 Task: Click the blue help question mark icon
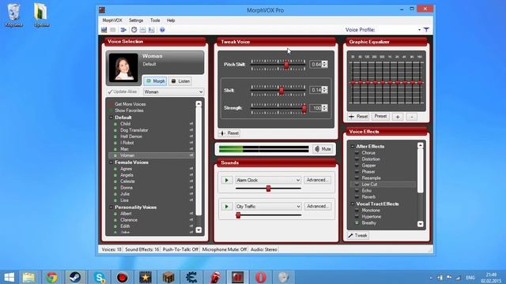162,30
